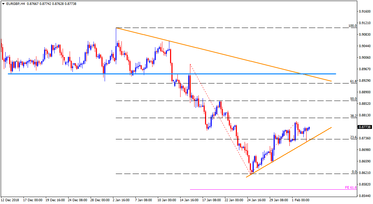
Task: Click the 0.85820 price axis label
Action: 365,184
